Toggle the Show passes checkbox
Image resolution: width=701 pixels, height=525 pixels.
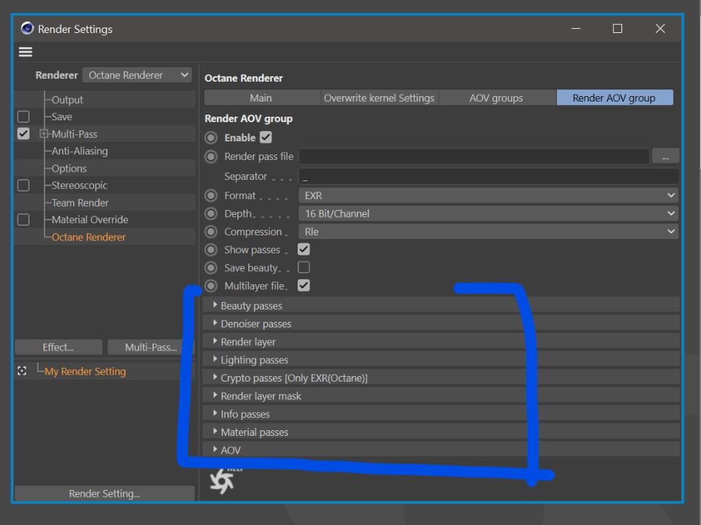304,249
